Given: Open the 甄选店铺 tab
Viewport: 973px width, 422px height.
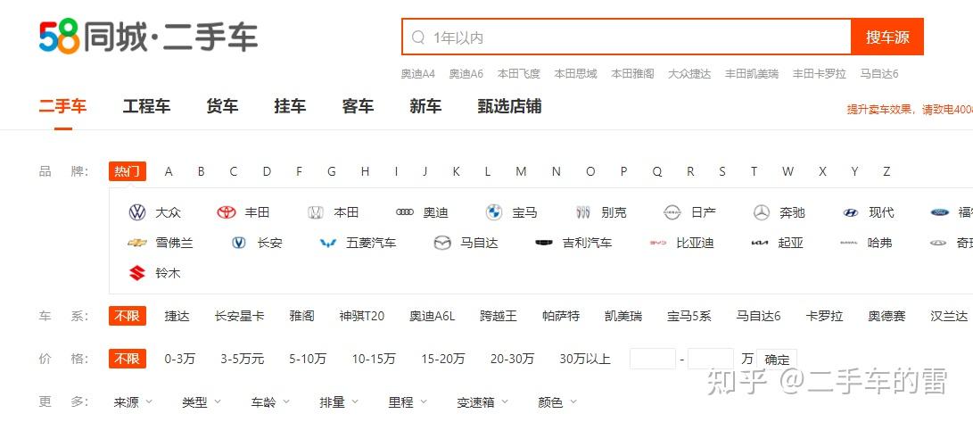Looking at the screenshot, I should tap(509, 107).
